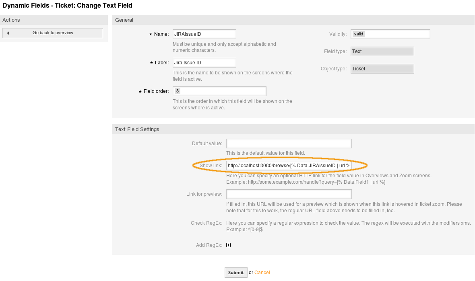Screen dimensions: 475x281
Task: Select the Show link URL input
Action: coord(289,166)
